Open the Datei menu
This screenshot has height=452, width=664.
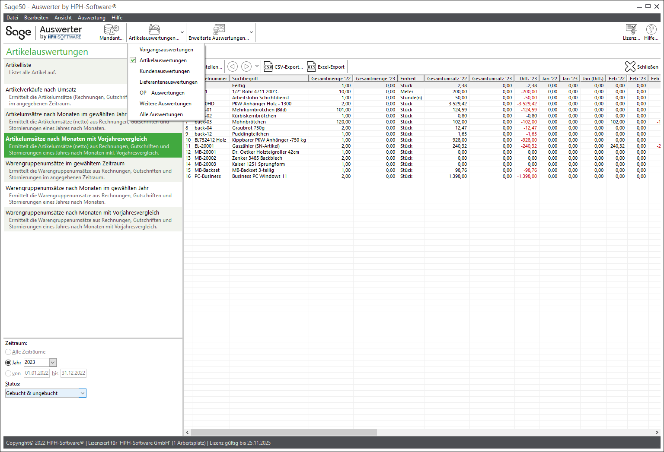tap(13, 18)
